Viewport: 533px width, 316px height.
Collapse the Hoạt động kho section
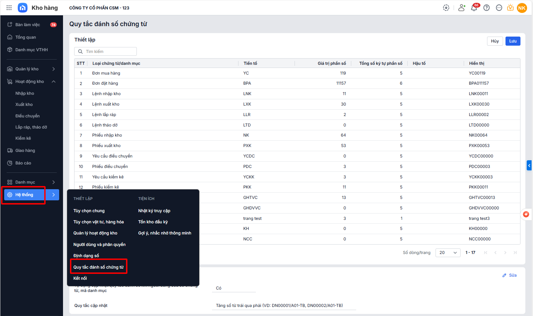54,82
